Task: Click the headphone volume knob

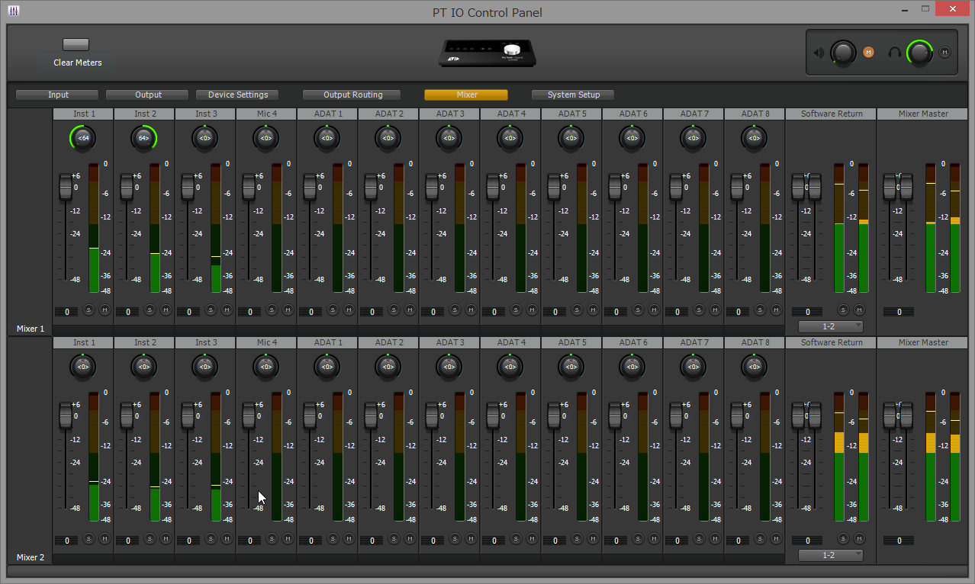Action: [920, 53]
